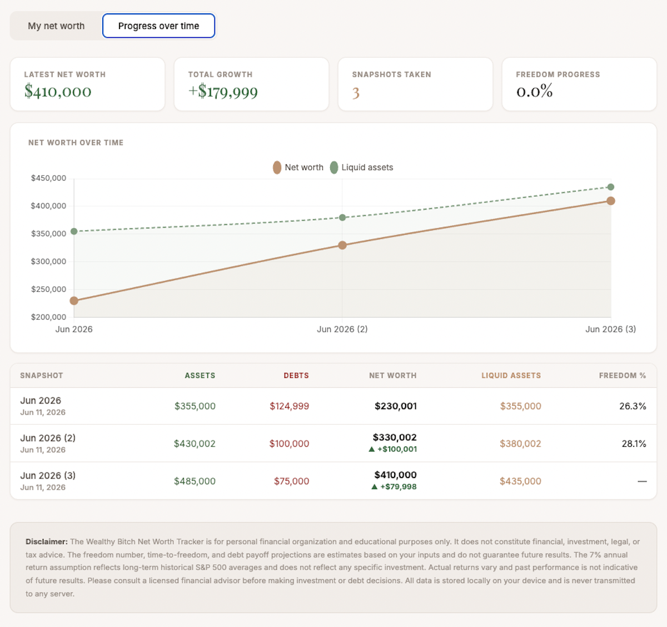Click the $435,000 liquid assets cell

point(520,481)
